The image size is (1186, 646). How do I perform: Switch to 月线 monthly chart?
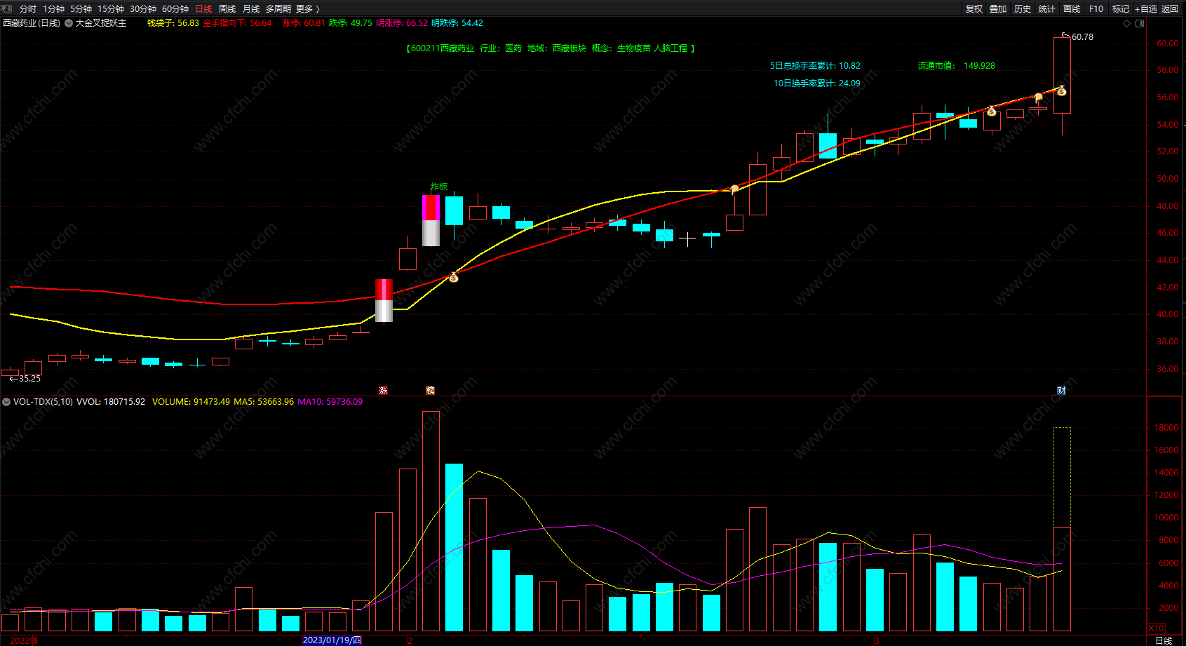tap(251, 9)
